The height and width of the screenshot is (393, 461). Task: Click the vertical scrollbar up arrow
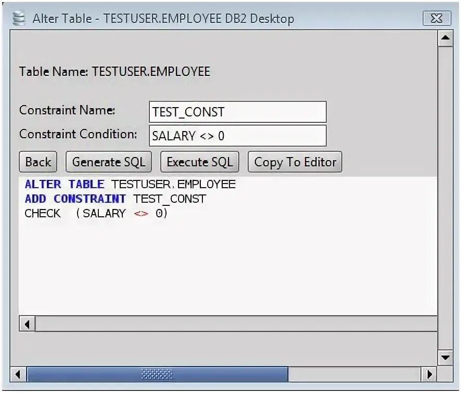(x=445, y=38)
